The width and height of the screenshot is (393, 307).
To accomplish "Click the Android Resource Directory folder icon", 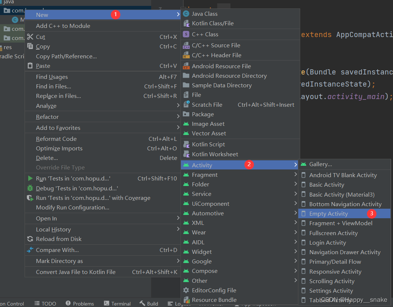I will [x=186, y=76].
